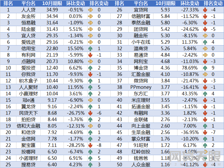Select the 和信贷 platform name cell
Screen dimensions: 224x168
click(28, 132)
